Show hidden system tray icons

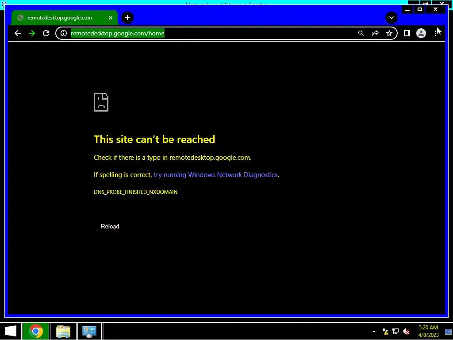(374, 331)
